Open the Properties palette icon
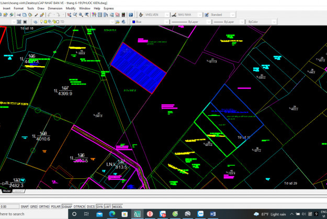Image resolution: width=327 pixels, height=219 pixels. pos(94,15)
